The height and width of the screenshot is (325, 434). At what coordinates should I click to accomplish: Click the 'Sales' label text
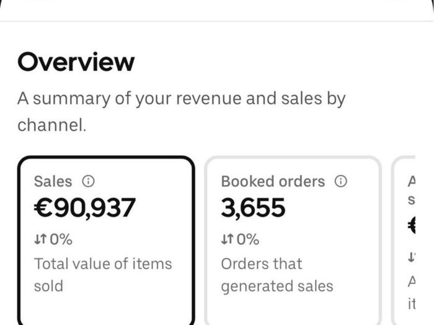pos(53,181)
